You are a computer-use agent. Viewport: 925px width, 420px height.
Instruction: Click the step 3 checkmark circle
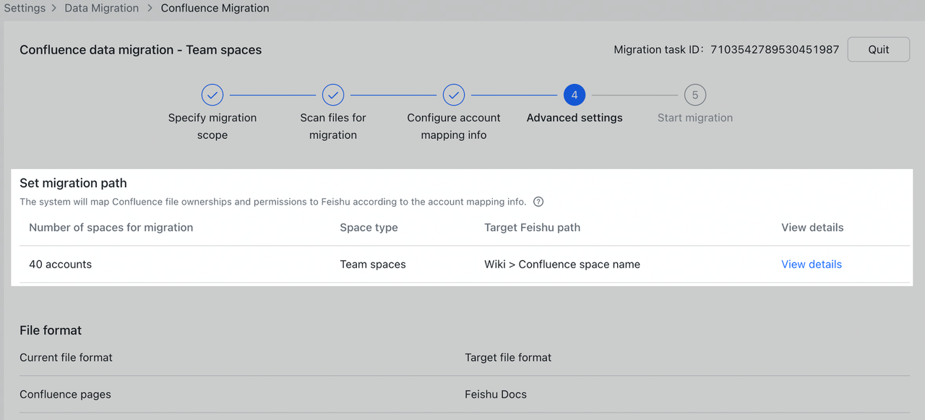454,95
